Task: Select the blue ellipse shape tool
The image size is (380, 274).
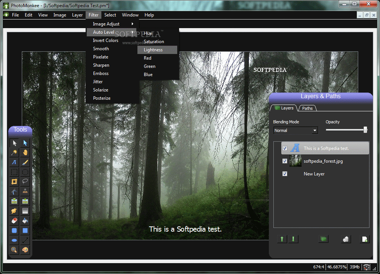Action: point(14,240)
